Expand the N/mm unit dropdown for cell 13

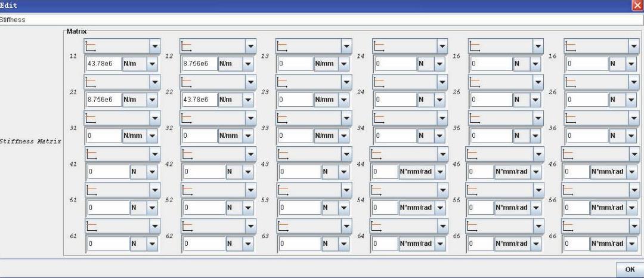(343, 64)
